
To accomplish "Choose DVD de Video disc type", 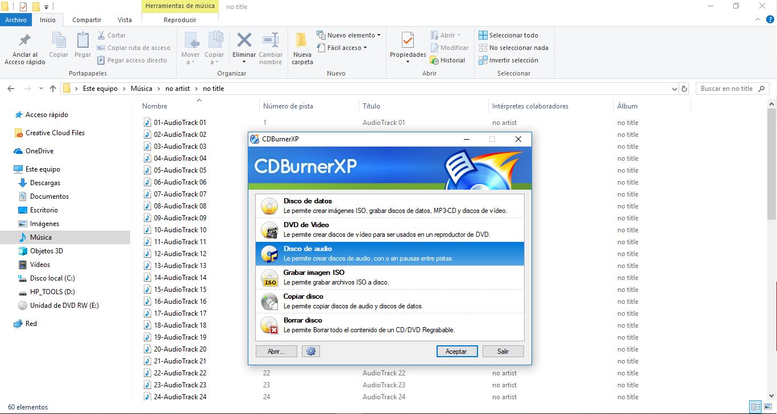I will point(389,229).
